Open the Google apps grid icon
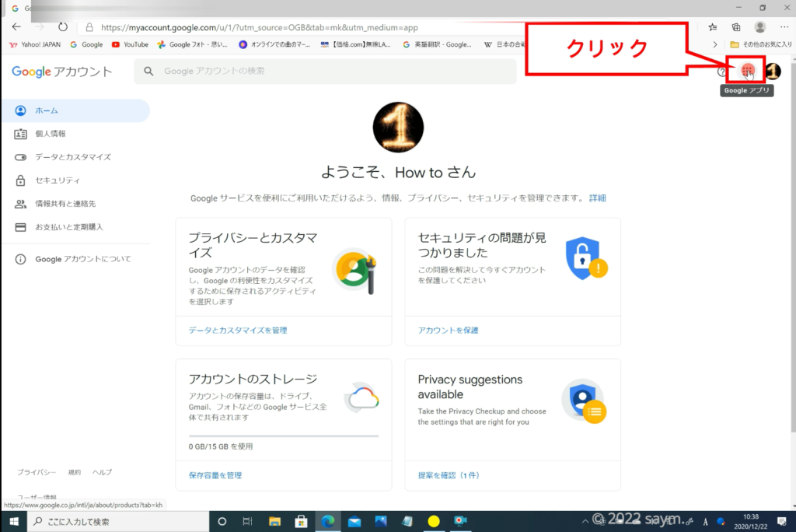This screenshot has height=532, width=796. click(747, 71)
